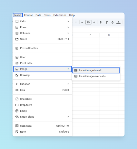137x149 pixels.
Task: Choose Insert image in cell label
Action: 90,70
